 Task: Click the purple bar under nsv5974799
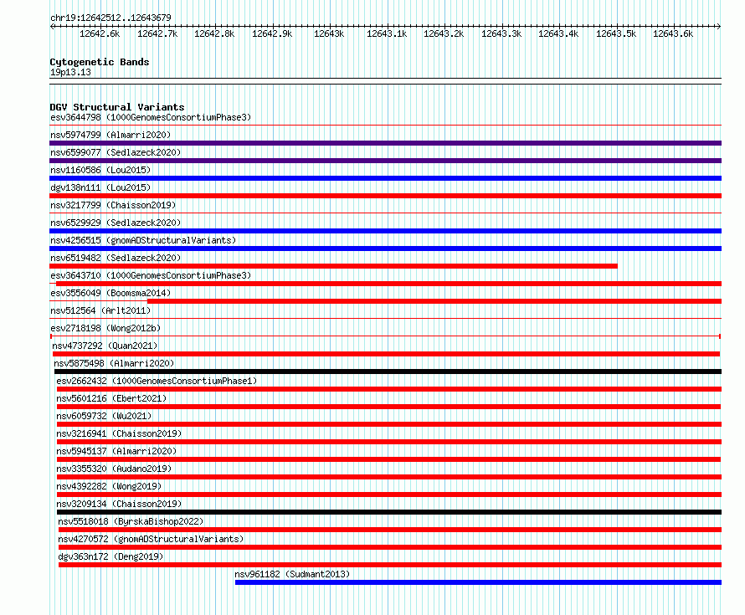pyautogui.click(x=385, y=143)
